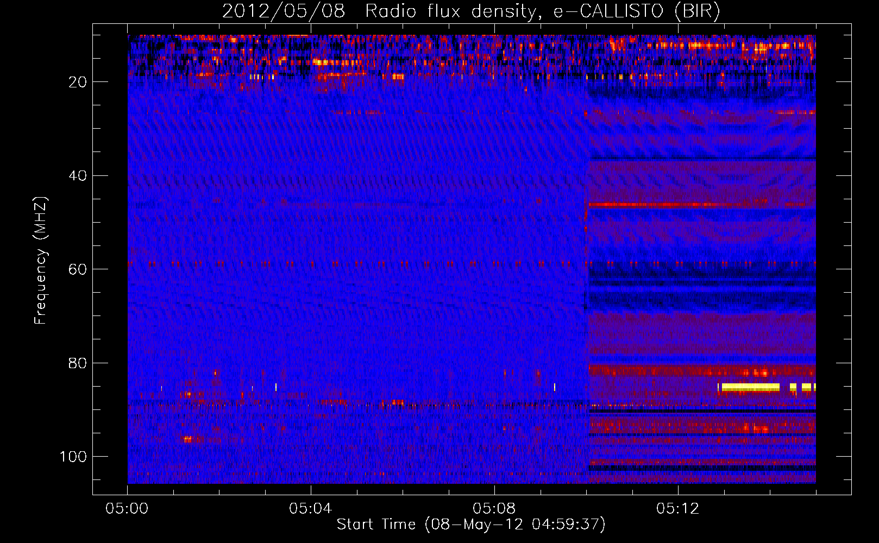This screenshot has width=879, height=543.
Task: Click the 40 frequency tick label
Action: coord(78,176)
